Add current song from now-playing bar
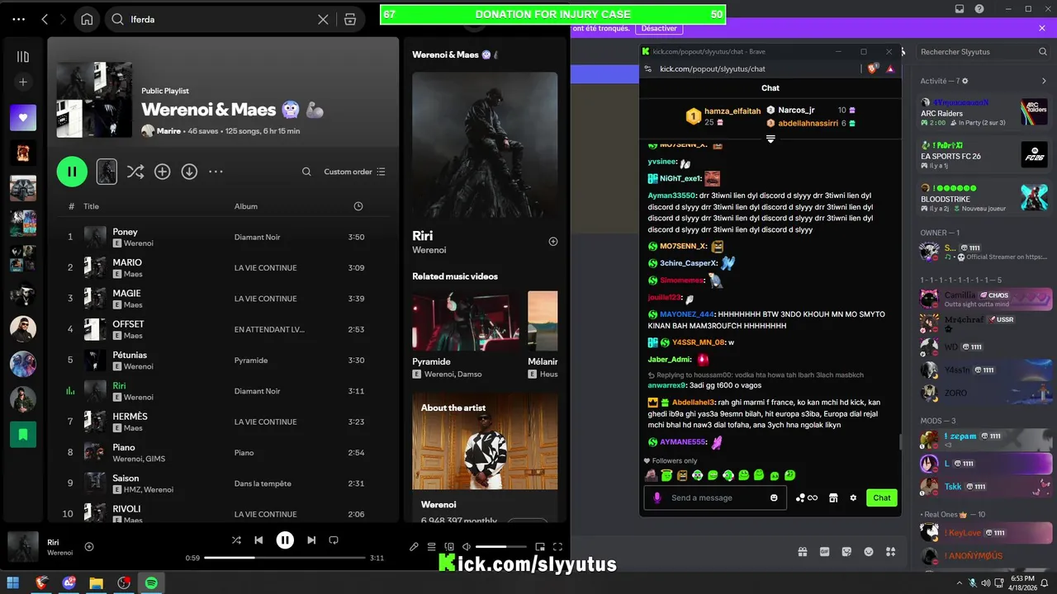 pos(89,546)
